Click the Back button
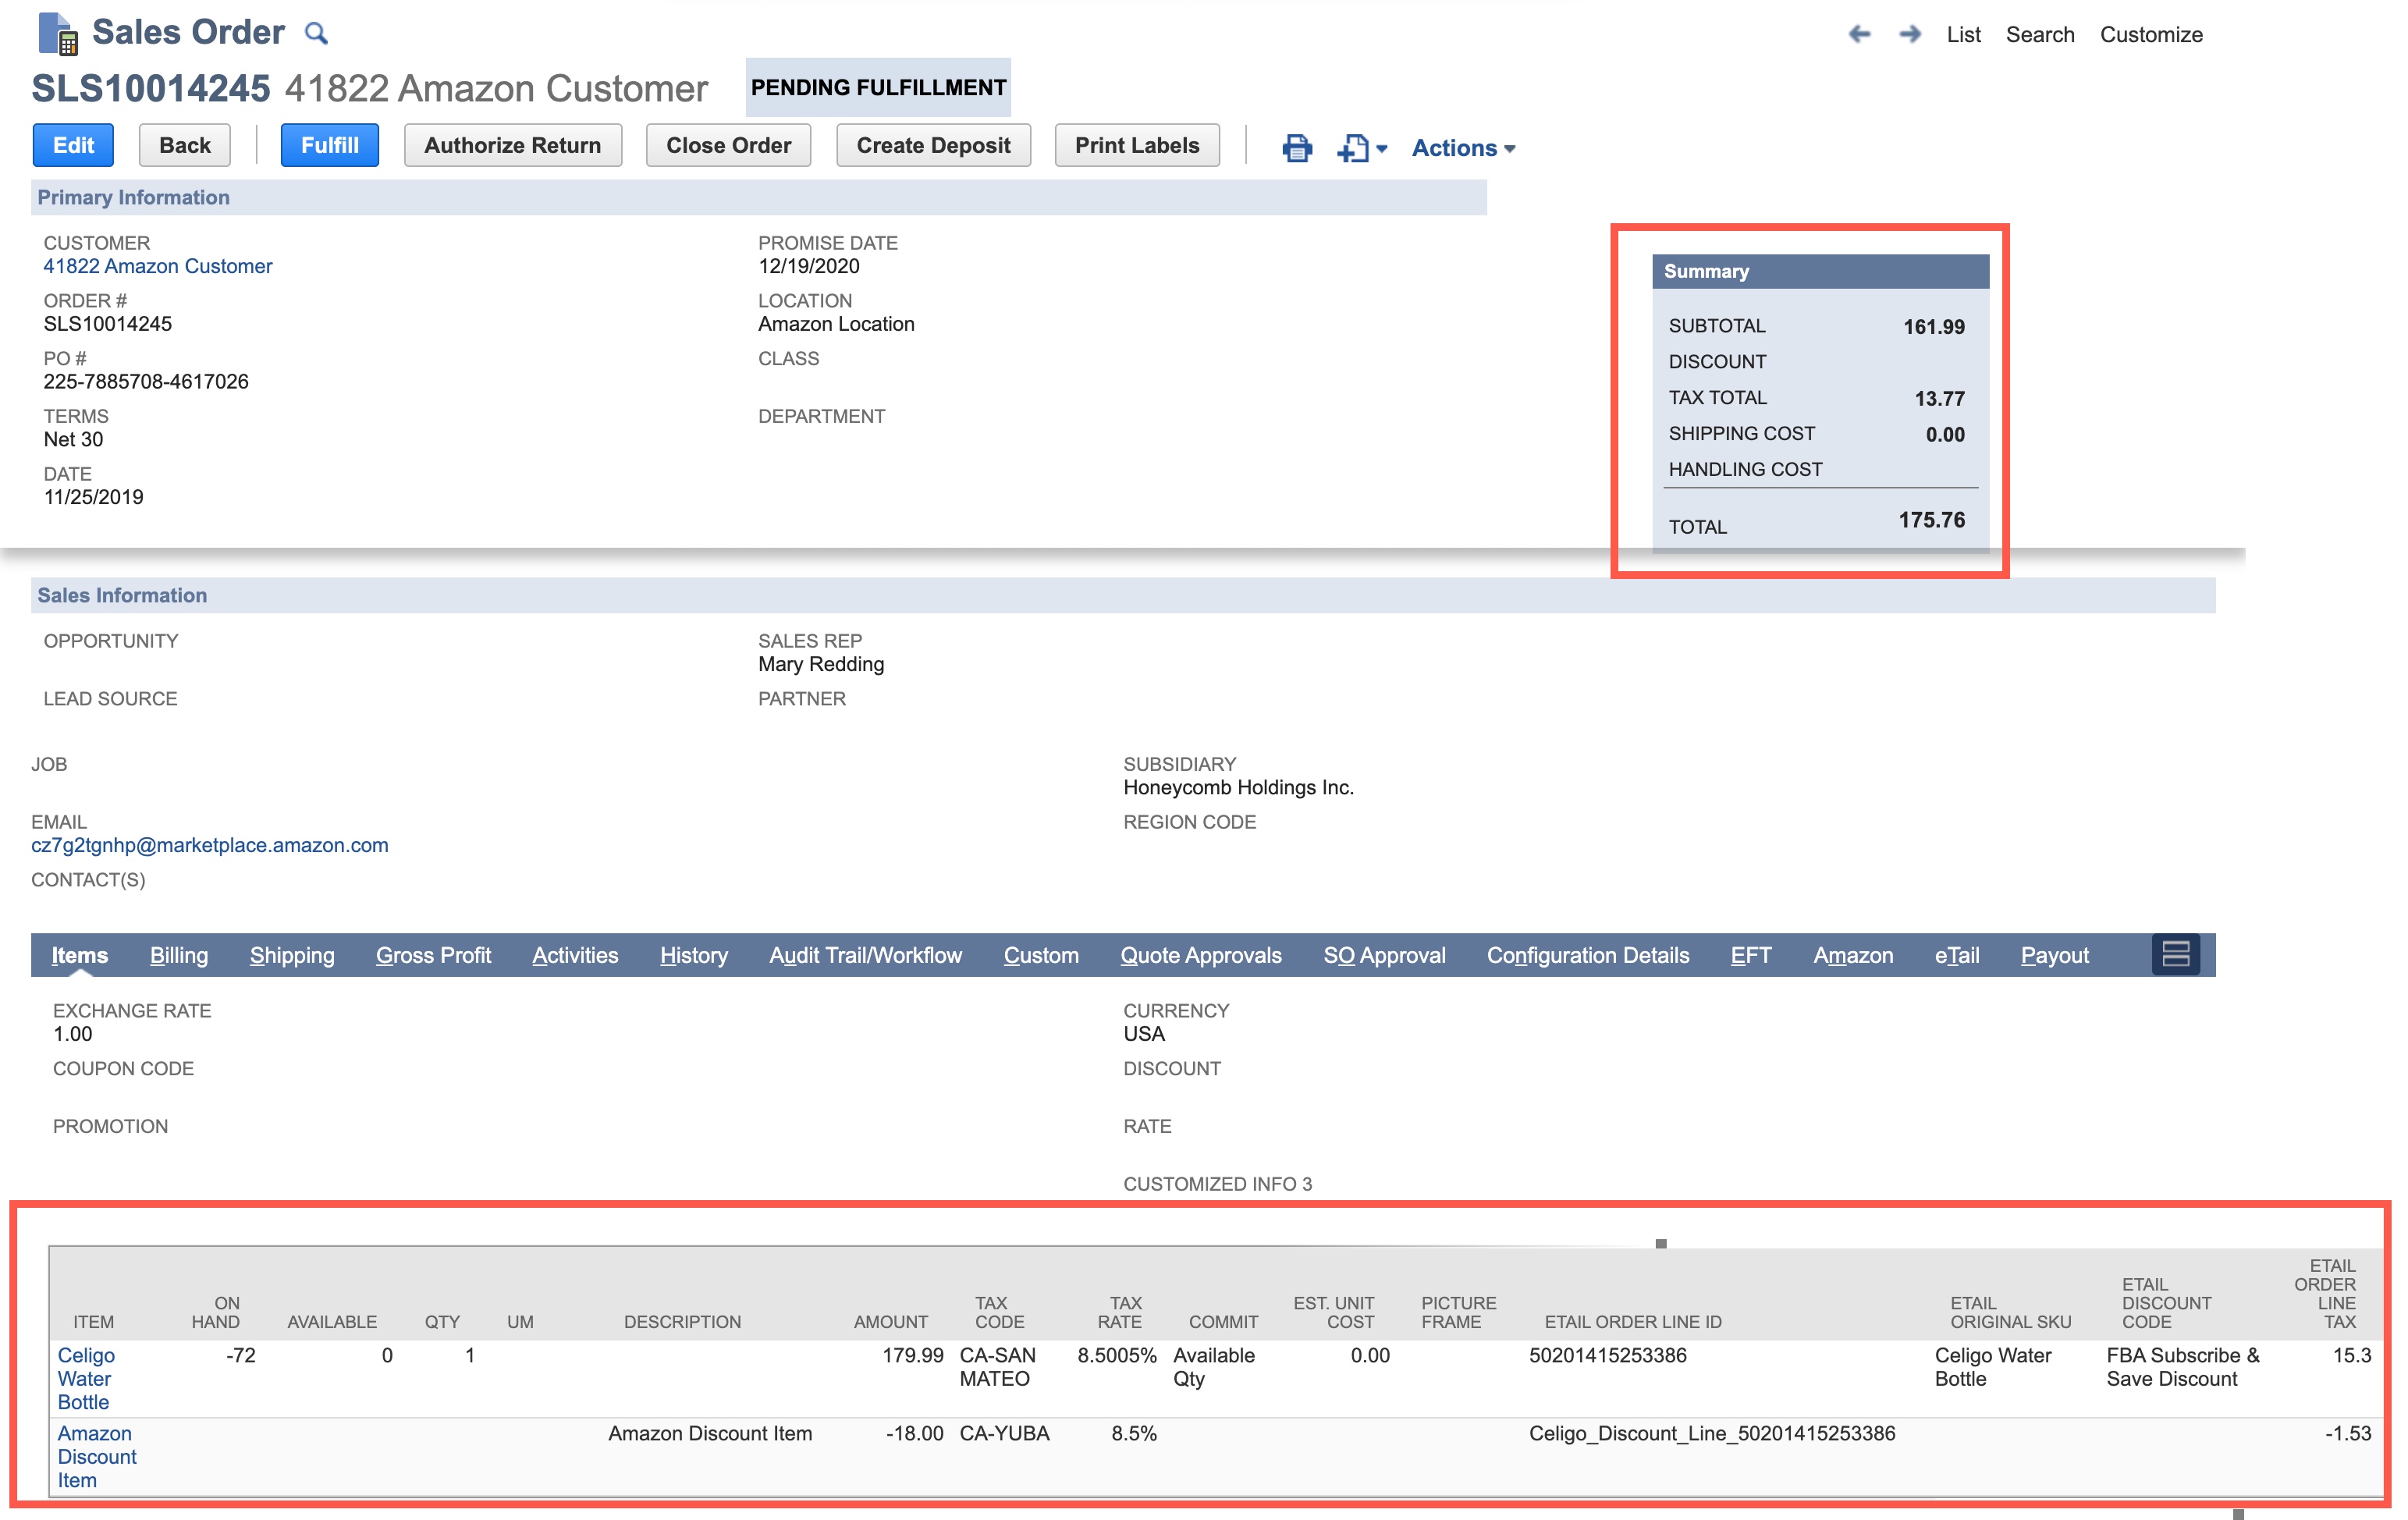2408x1520 pixels. [185, 145]
